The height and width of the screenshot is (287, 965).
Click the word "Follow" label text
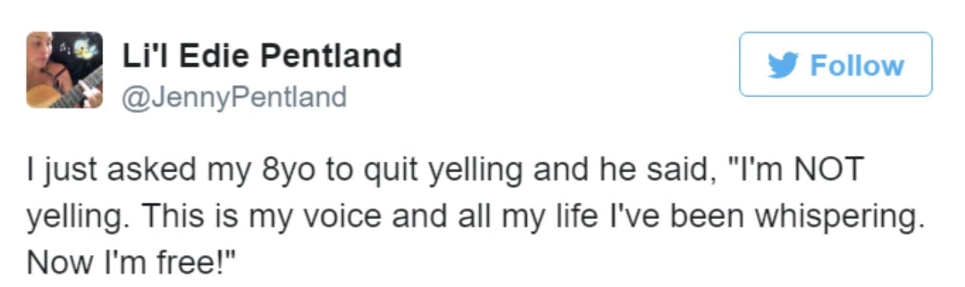[x=857, y=66]
